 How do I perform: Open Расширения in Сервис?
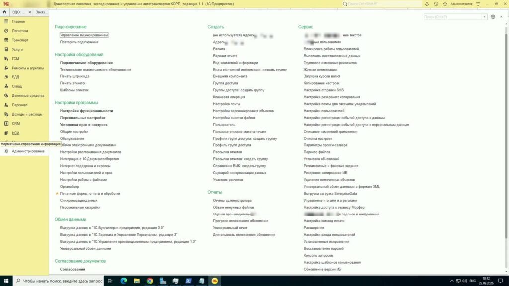(314, 228)
